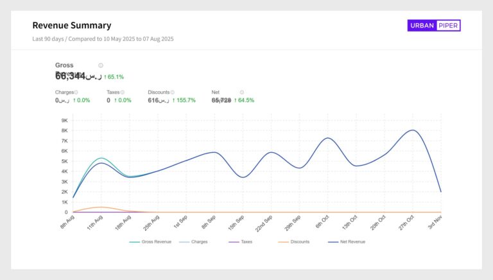Click the 11th Aug discounts curve bump
Screen dimensions: 493x280
[x=101, y=207]
